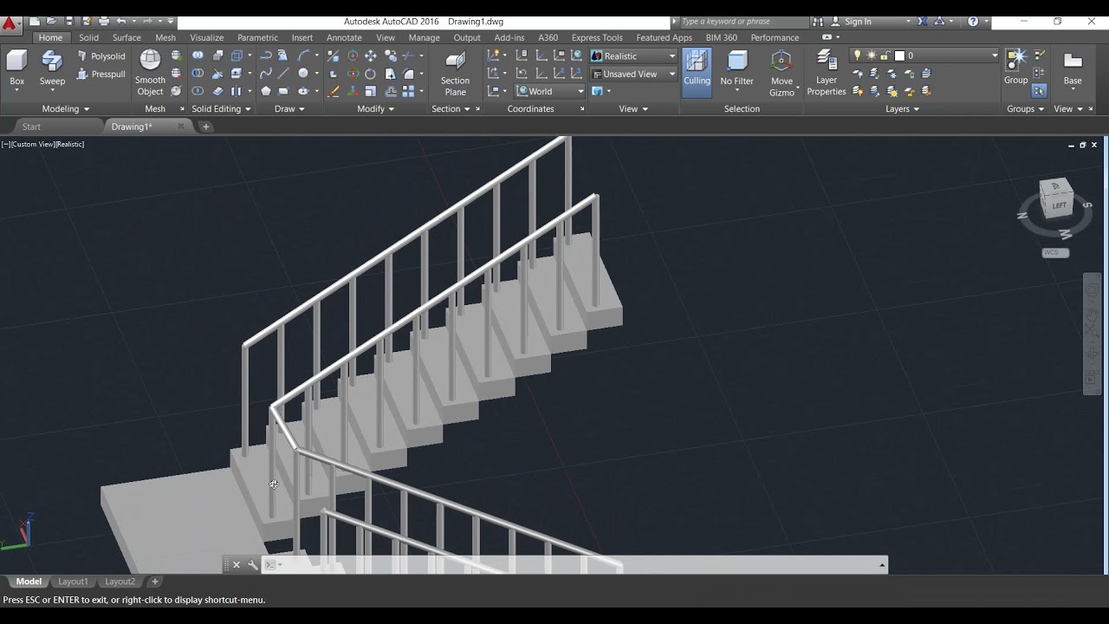Click the ViewCube LEFT face

pyautogui.click(x=1059, y=205)
